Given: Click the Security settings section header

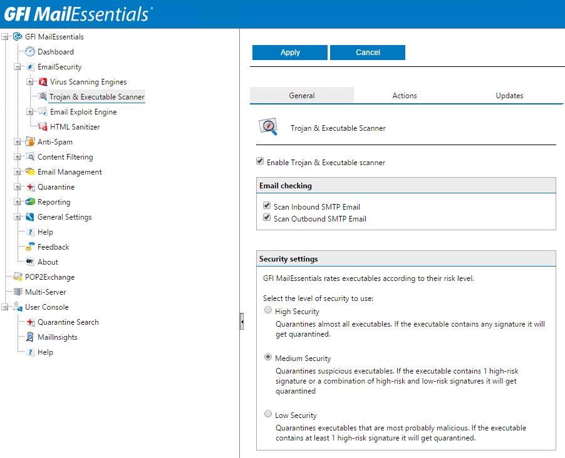Looking at the screenshot, I should coord(406,259).
